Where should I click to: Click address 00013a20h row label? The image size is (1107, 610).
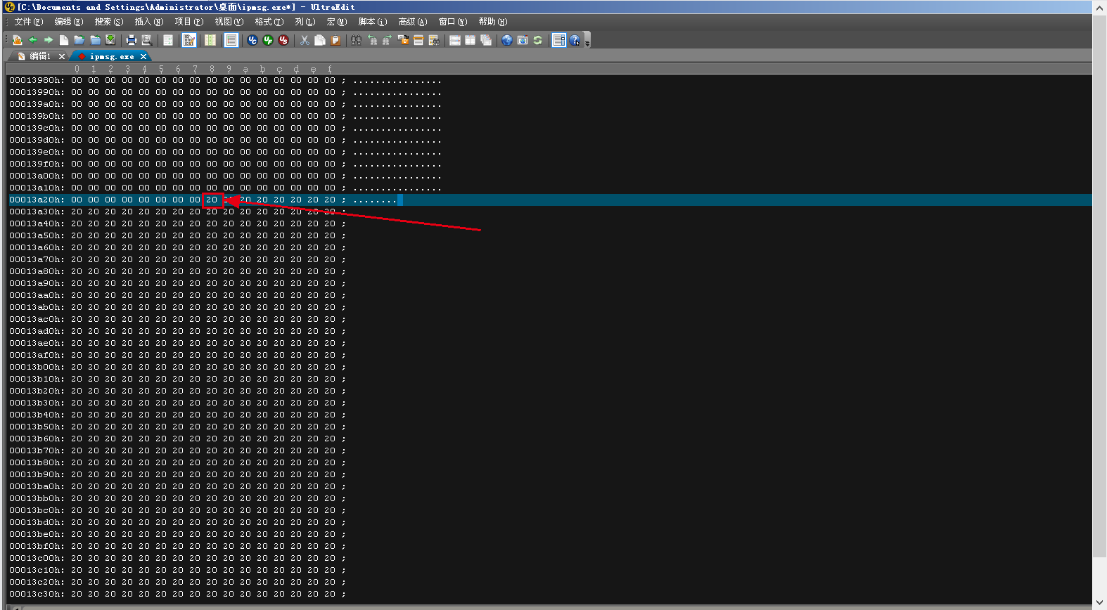tap(37, 200)
